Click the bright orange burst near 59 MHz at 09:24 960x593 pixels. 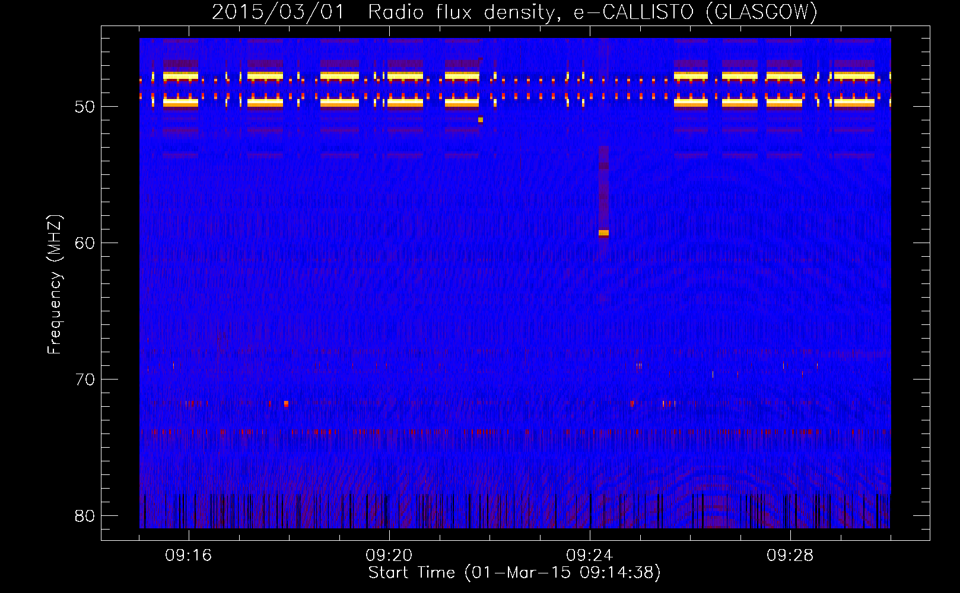point(603,233)
